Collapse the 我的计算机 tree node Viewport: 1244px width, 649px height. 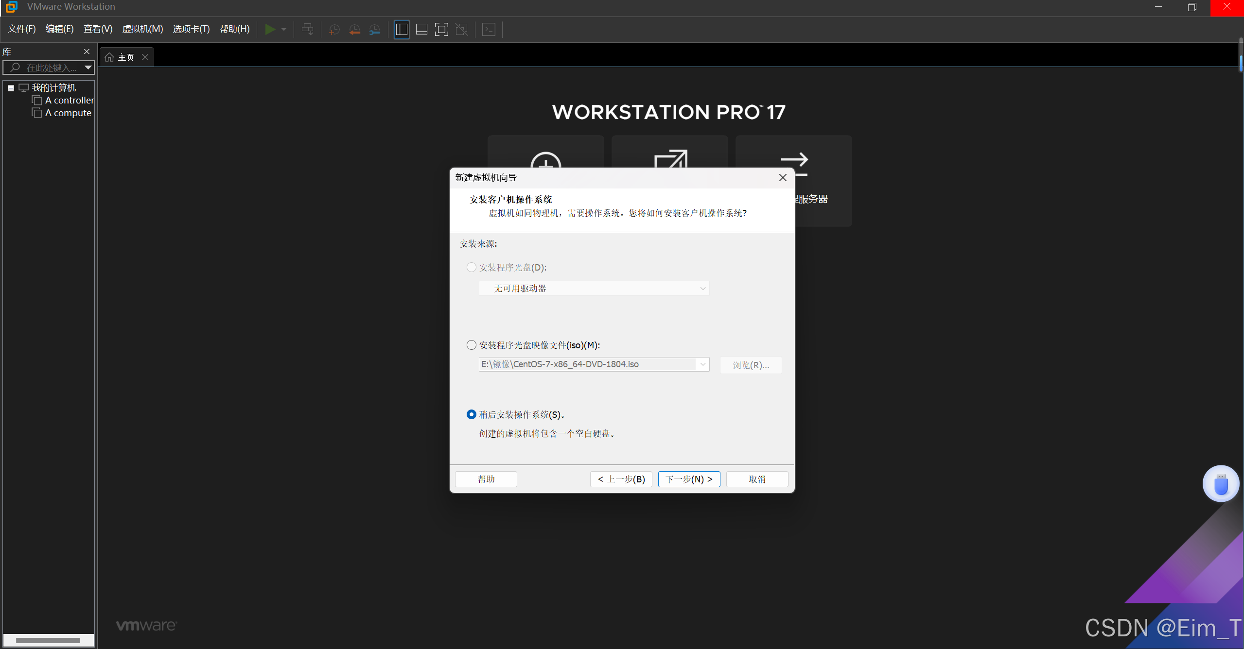[x=11, y=88]
